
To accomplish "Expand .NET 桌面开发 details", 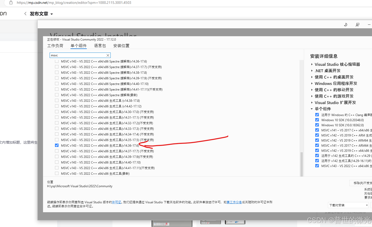I will click(x=312, y=71).
